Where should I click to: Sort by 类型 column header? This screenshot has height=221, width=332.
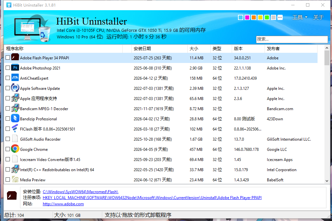click(221, 49)
